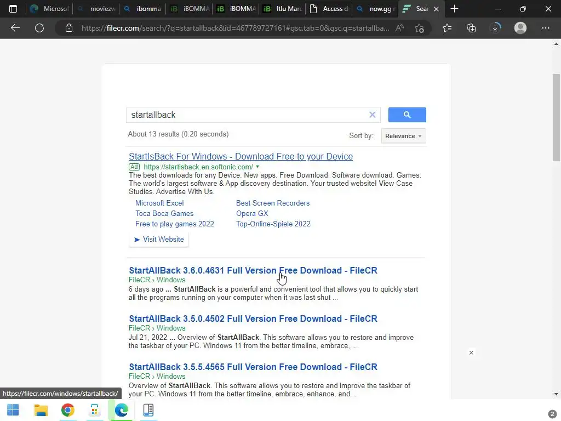The image size is (561, 421).
Task: Click the scrollbar up arrow
Action: [x=556, y=44]
